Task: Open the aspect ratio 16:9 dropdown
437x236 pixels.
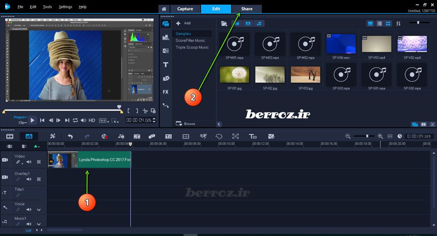Action: (104, 121)
